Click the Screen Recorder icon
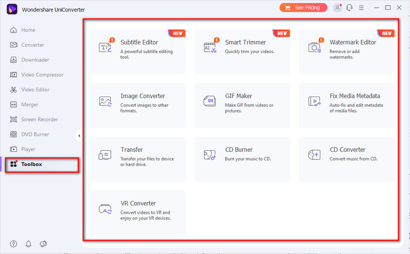This screenshot has height=254, width=410. point(13,120)
